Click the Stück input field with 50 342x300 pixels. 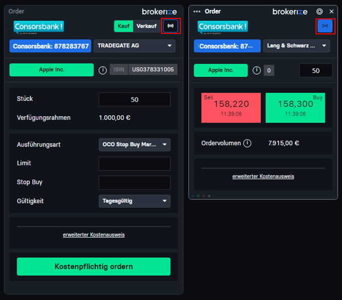[135, 100]
